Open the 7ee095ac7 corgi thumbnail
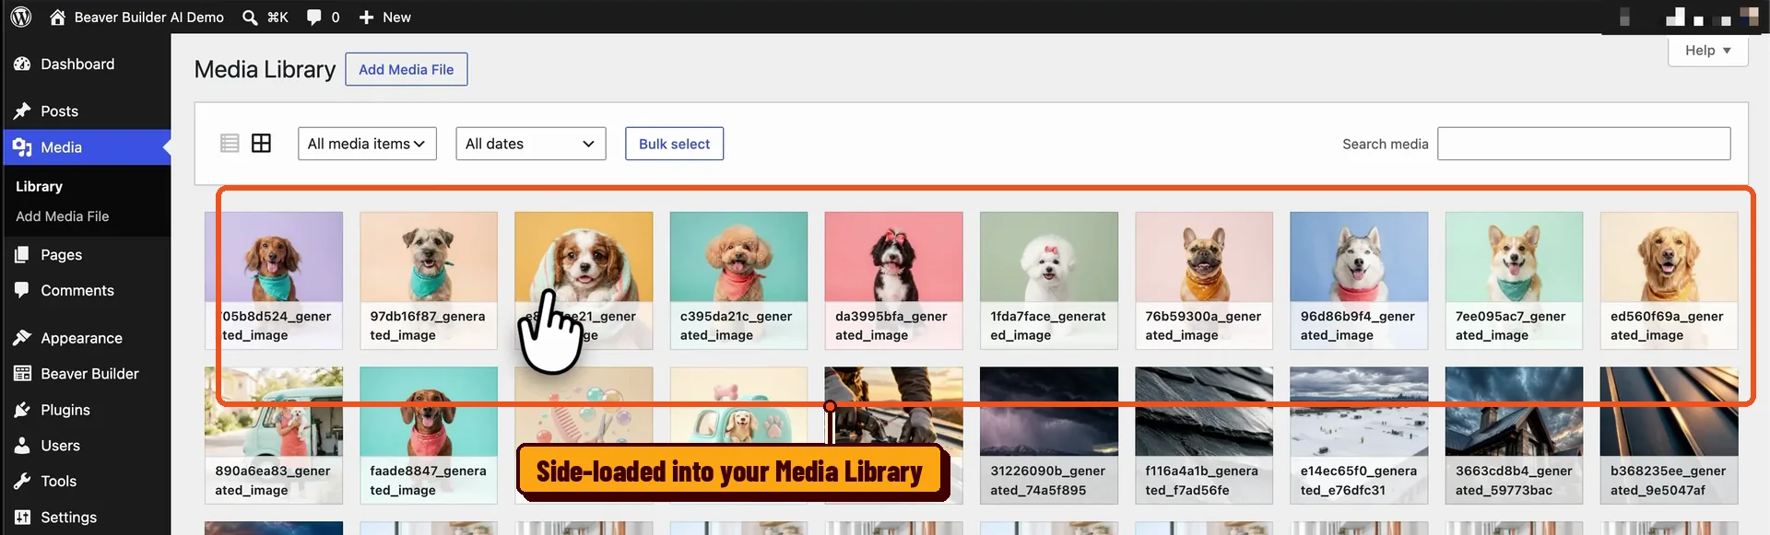Image resolution: width=1770 pixels, height=535 pixels. pyautogui.click(x=1514, y=281)
